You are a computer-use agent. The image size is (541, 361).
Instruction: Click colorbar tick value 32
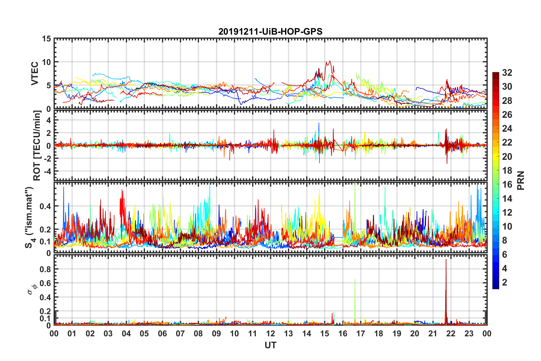click(x=507, y=73)
